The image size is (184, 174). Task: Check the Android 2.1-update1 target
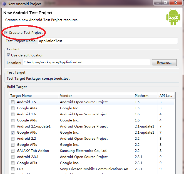tap(13, 126)
